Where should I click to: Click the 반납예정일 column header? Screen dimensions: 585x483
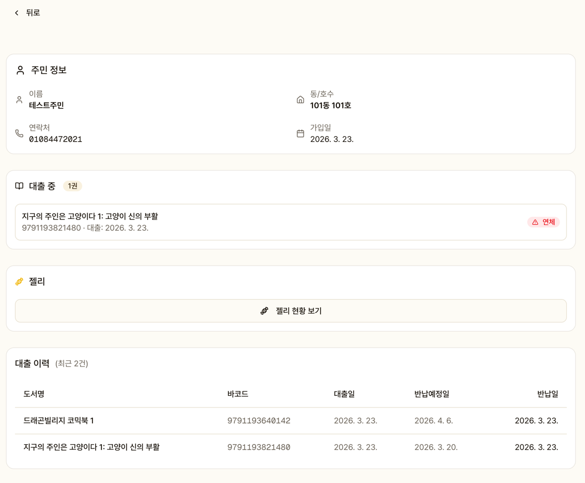[x=431, y=394]
